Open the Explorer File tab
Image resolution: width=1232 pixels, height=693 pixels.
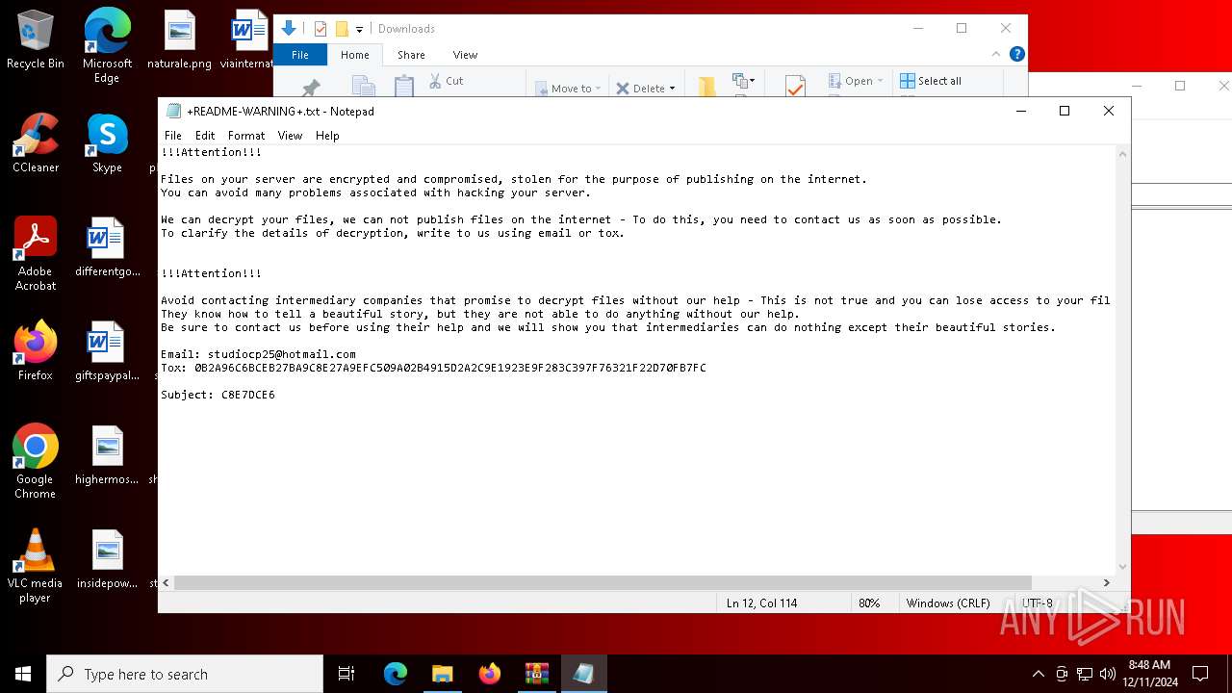click(300, 55)
